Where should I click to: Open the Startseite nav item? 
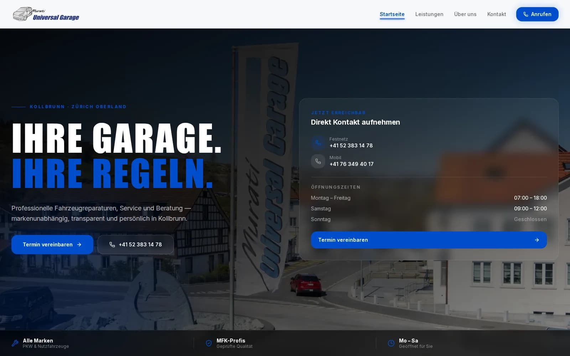[392, 14]
